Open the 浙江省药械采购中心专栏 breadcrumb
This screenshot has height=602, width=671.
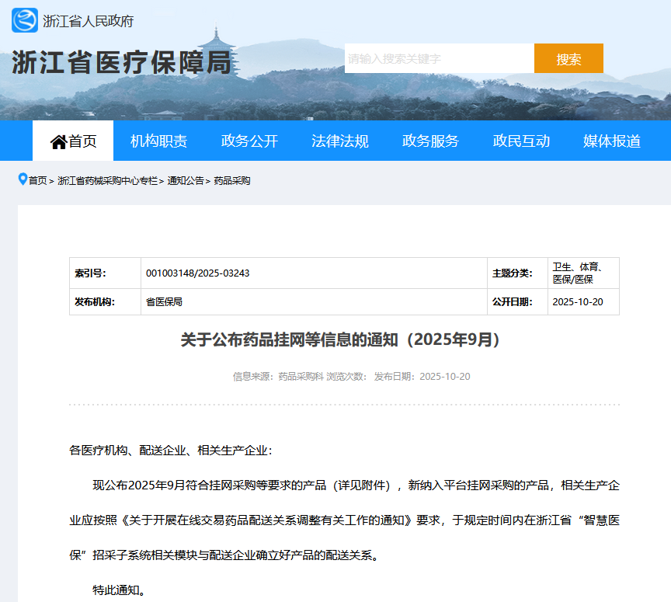107,181
